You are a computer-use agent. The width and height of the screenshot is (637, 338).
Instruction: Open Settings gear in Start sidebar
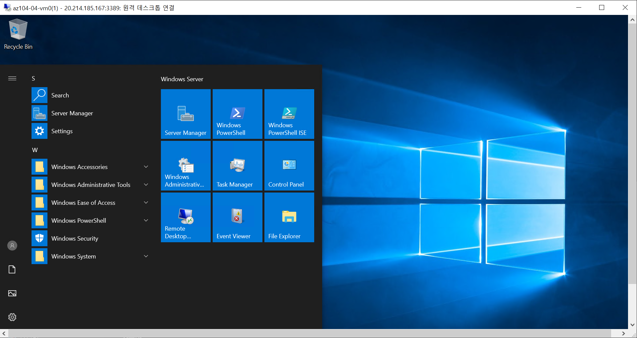tap(12, 317)
